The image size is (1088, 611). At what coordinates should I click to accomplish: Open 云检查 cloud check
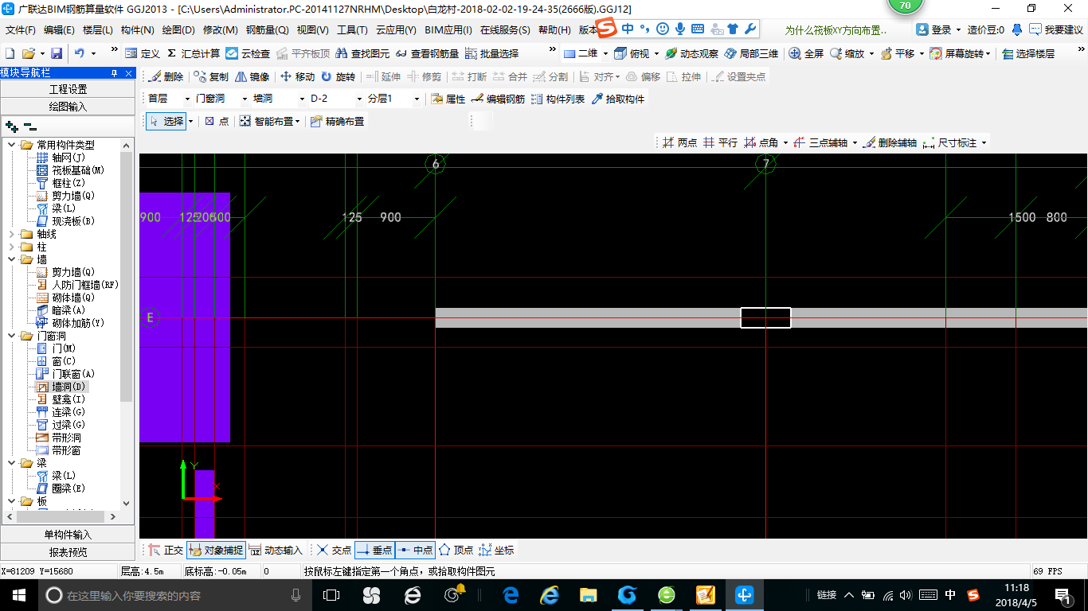click(x=248, y=53)
